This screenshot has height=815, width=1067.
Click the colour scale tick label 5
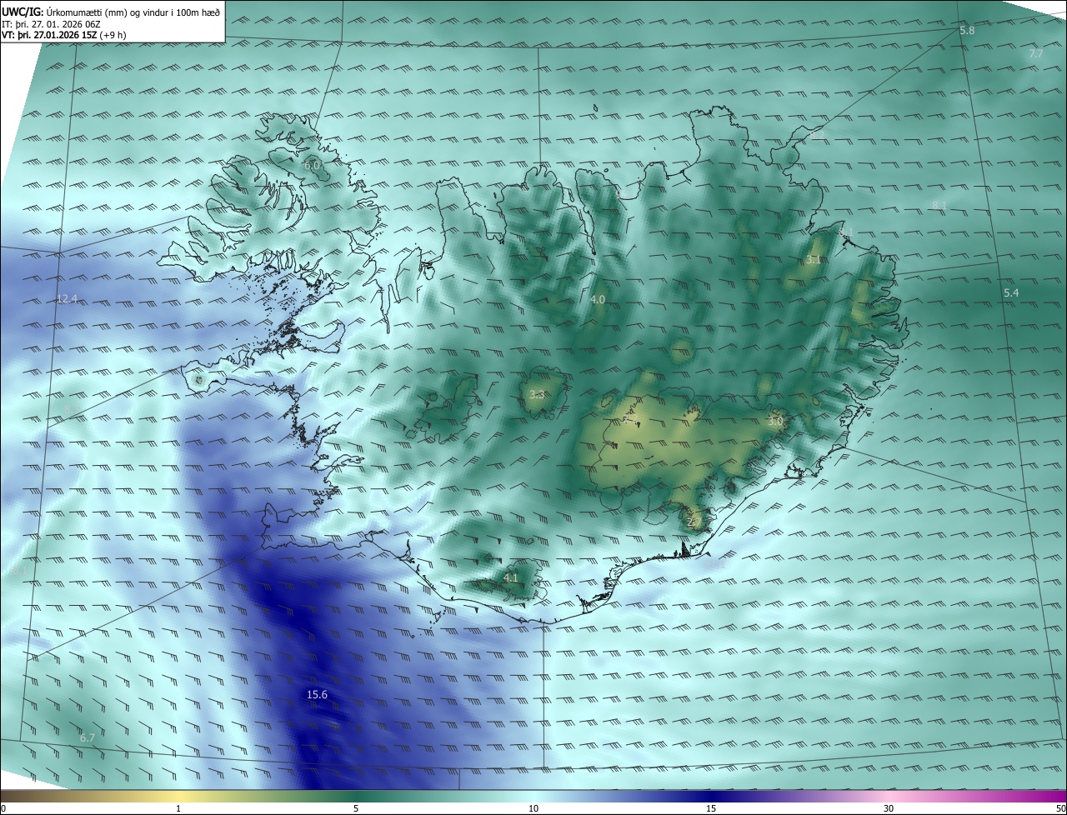pyautogui.click(x=356, y=808)
